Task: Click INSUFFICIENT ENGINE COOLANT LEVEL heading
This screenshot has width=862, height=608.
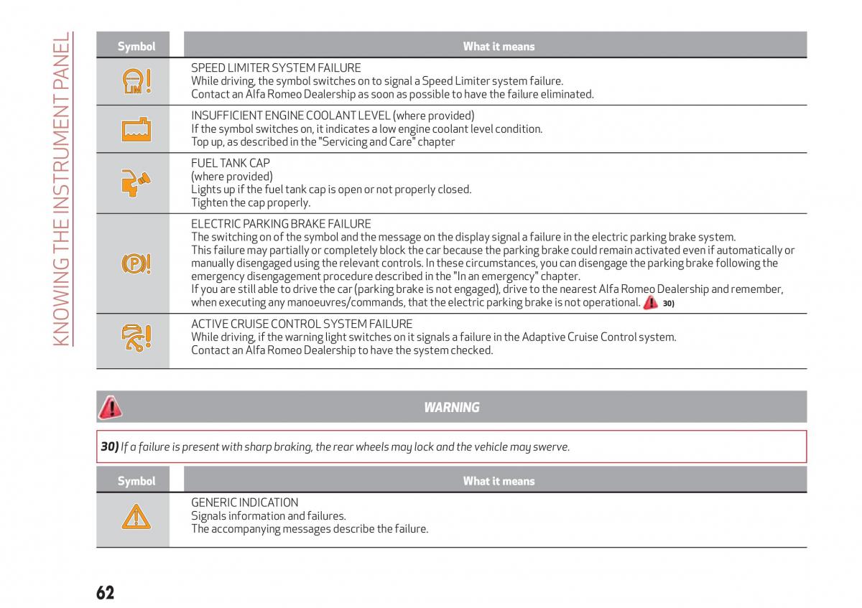Action: [x=333, y=116]
